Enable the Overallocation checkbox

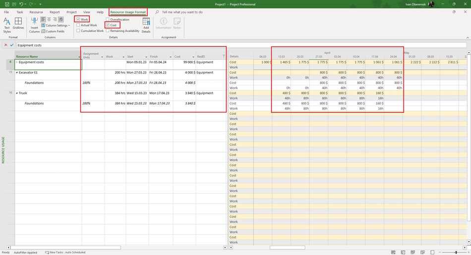pos(108,19)
